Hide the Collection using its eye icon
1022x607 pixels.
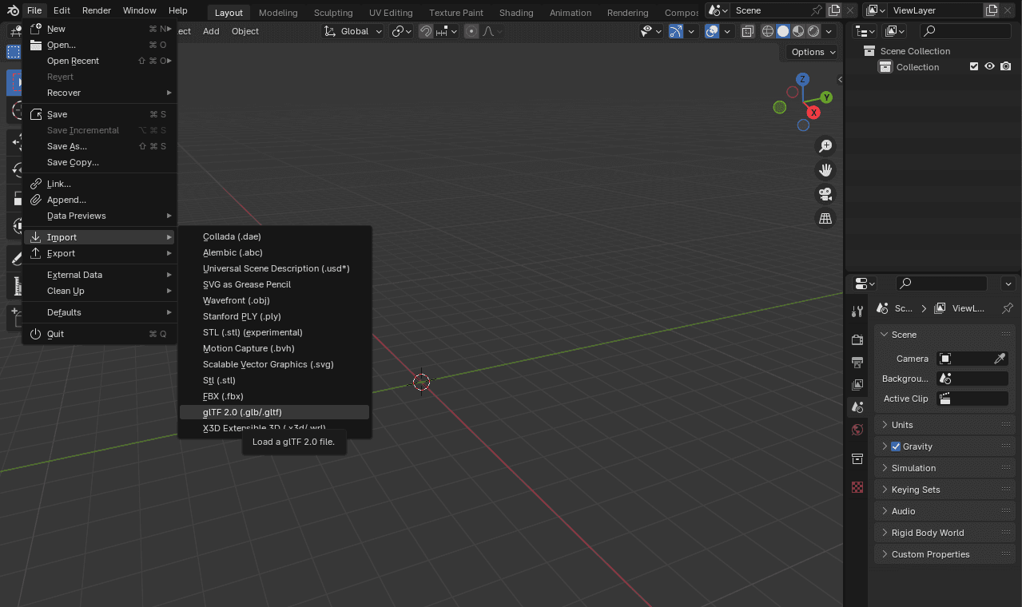click(991, 67)
